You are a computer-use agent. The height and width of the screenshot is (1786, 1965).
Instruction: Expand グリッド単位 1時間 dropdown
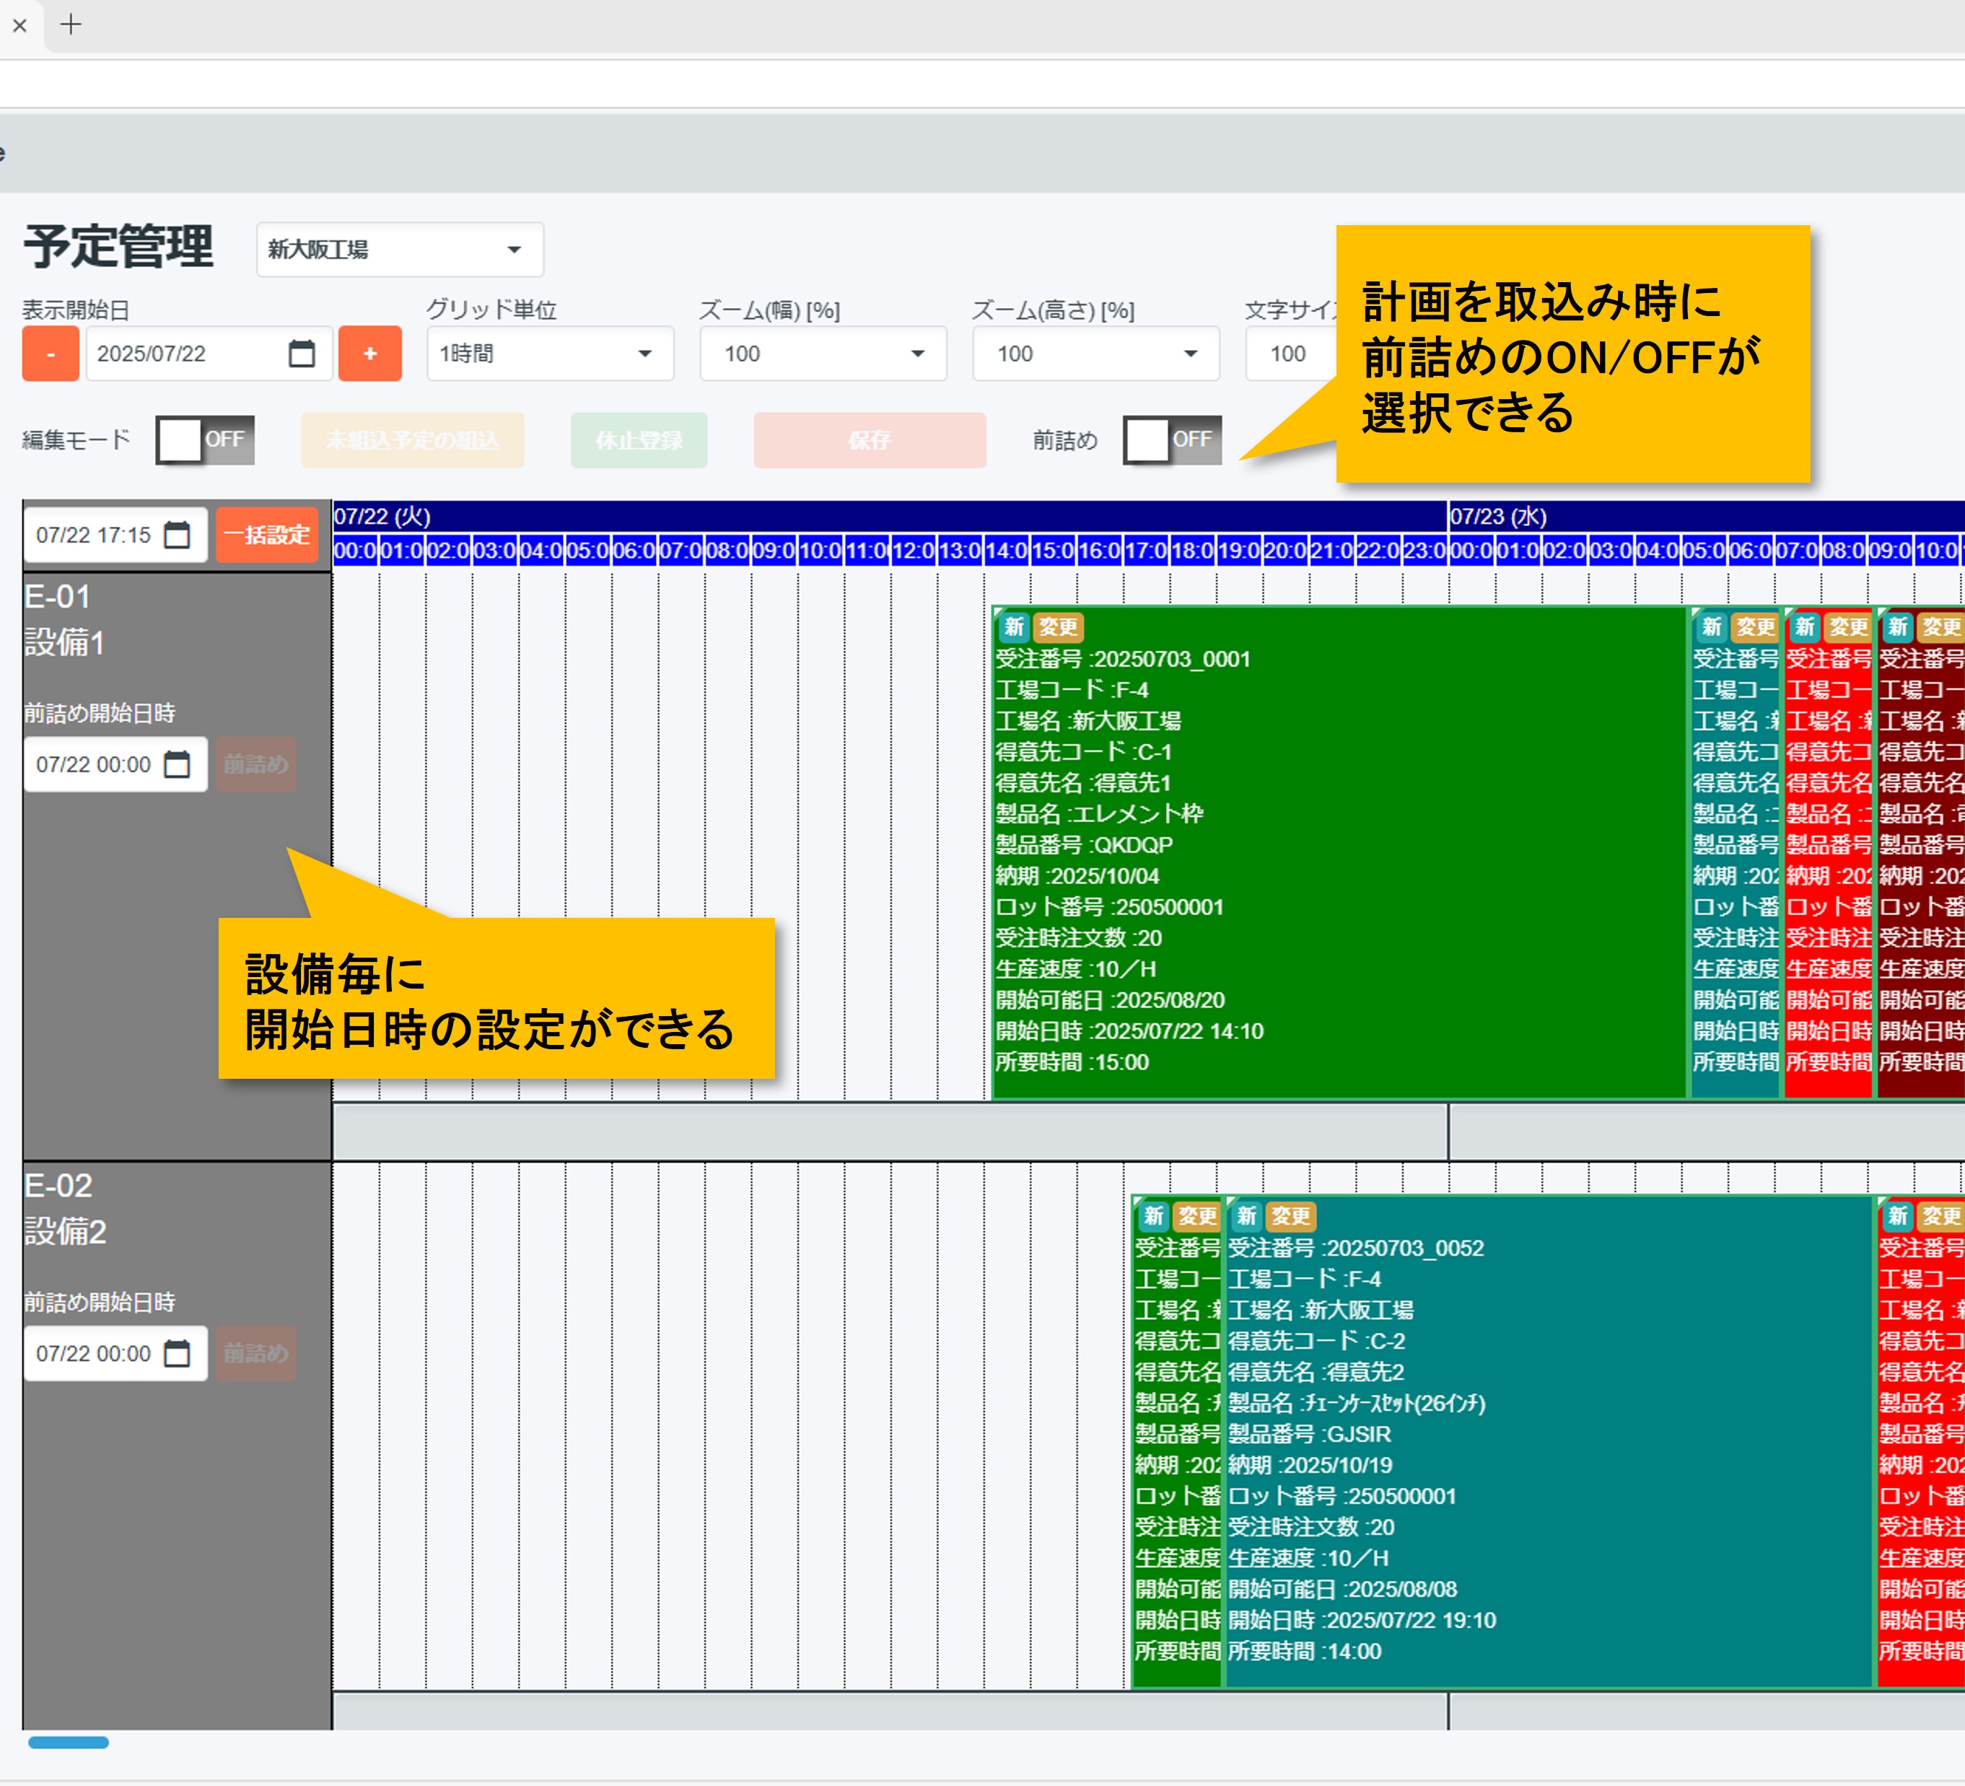point(550,354)
